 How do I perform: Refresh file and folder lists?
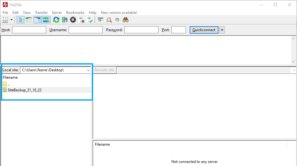point(56,20)
